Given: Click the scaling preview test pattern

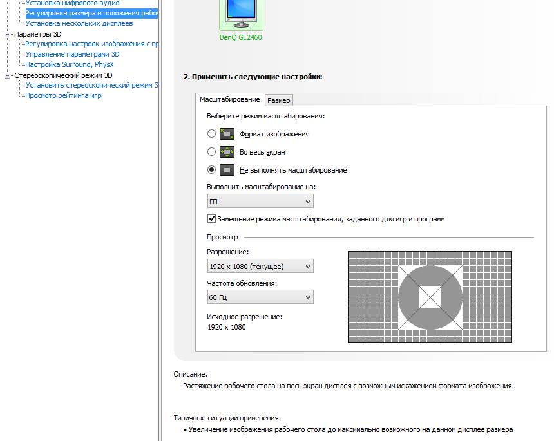Looking at the screenshot, I should (x=430, y=297).
